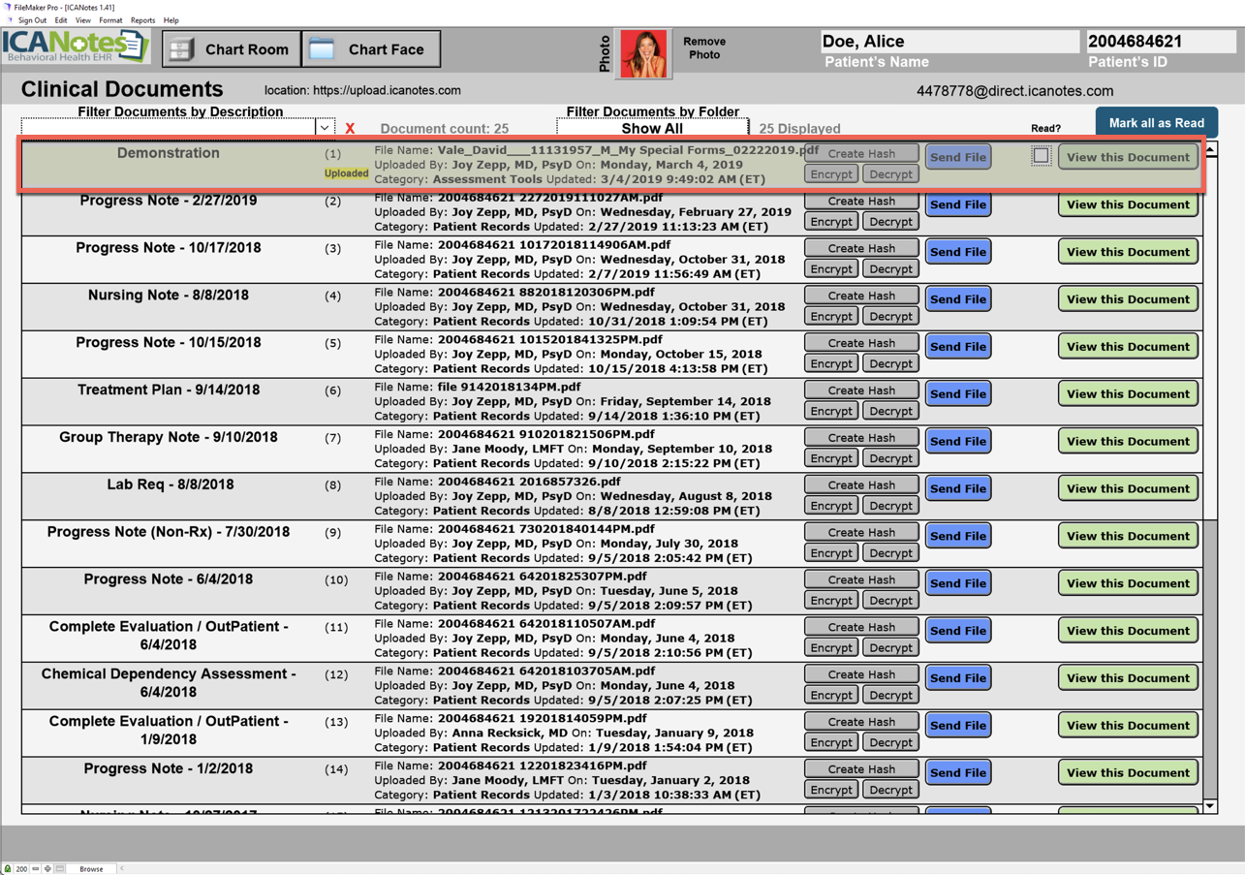Open the Reports menu
The width and height of the screenshot is (1245, 875).
tap(142, 20)
